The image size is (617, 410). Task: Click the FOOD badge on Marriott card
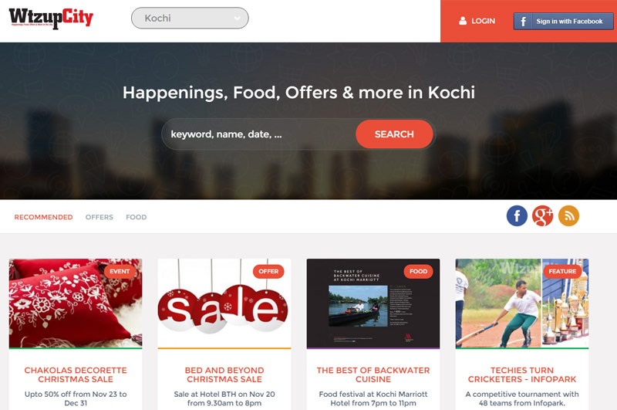click(x=418, y=271)
